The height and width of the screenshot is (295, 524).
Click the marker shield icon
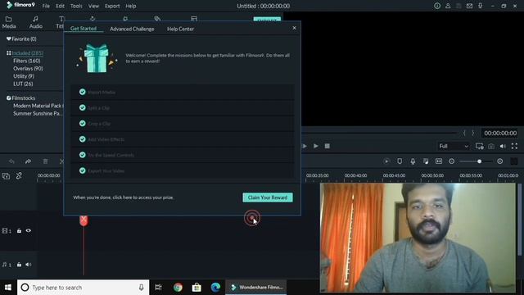tap(400, 161)
